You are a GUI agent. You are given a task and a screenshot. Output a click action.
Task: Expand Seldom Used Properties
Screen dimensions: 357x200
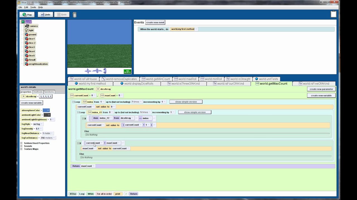pyautogui.click(x=21, y=143)
